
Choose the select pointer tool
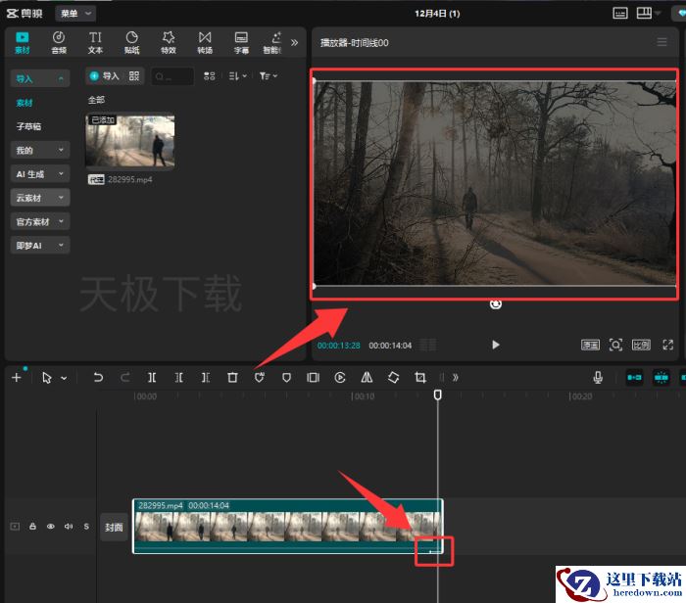click(x=47, y=378)
